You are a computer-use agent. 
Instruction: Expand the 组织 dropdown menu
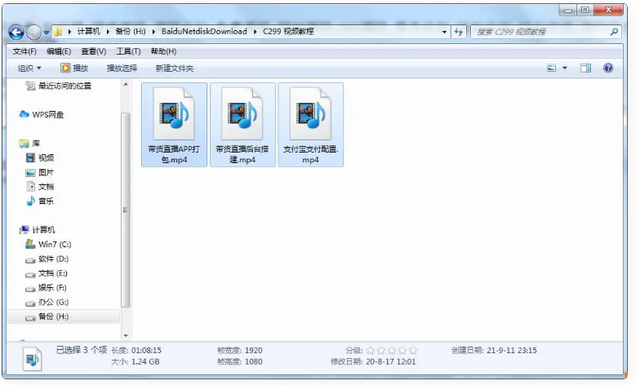[29, 68]
